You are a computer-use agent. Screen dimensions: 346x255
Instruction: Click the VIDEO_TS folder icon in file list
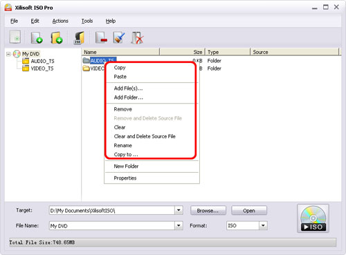[86, 68]
